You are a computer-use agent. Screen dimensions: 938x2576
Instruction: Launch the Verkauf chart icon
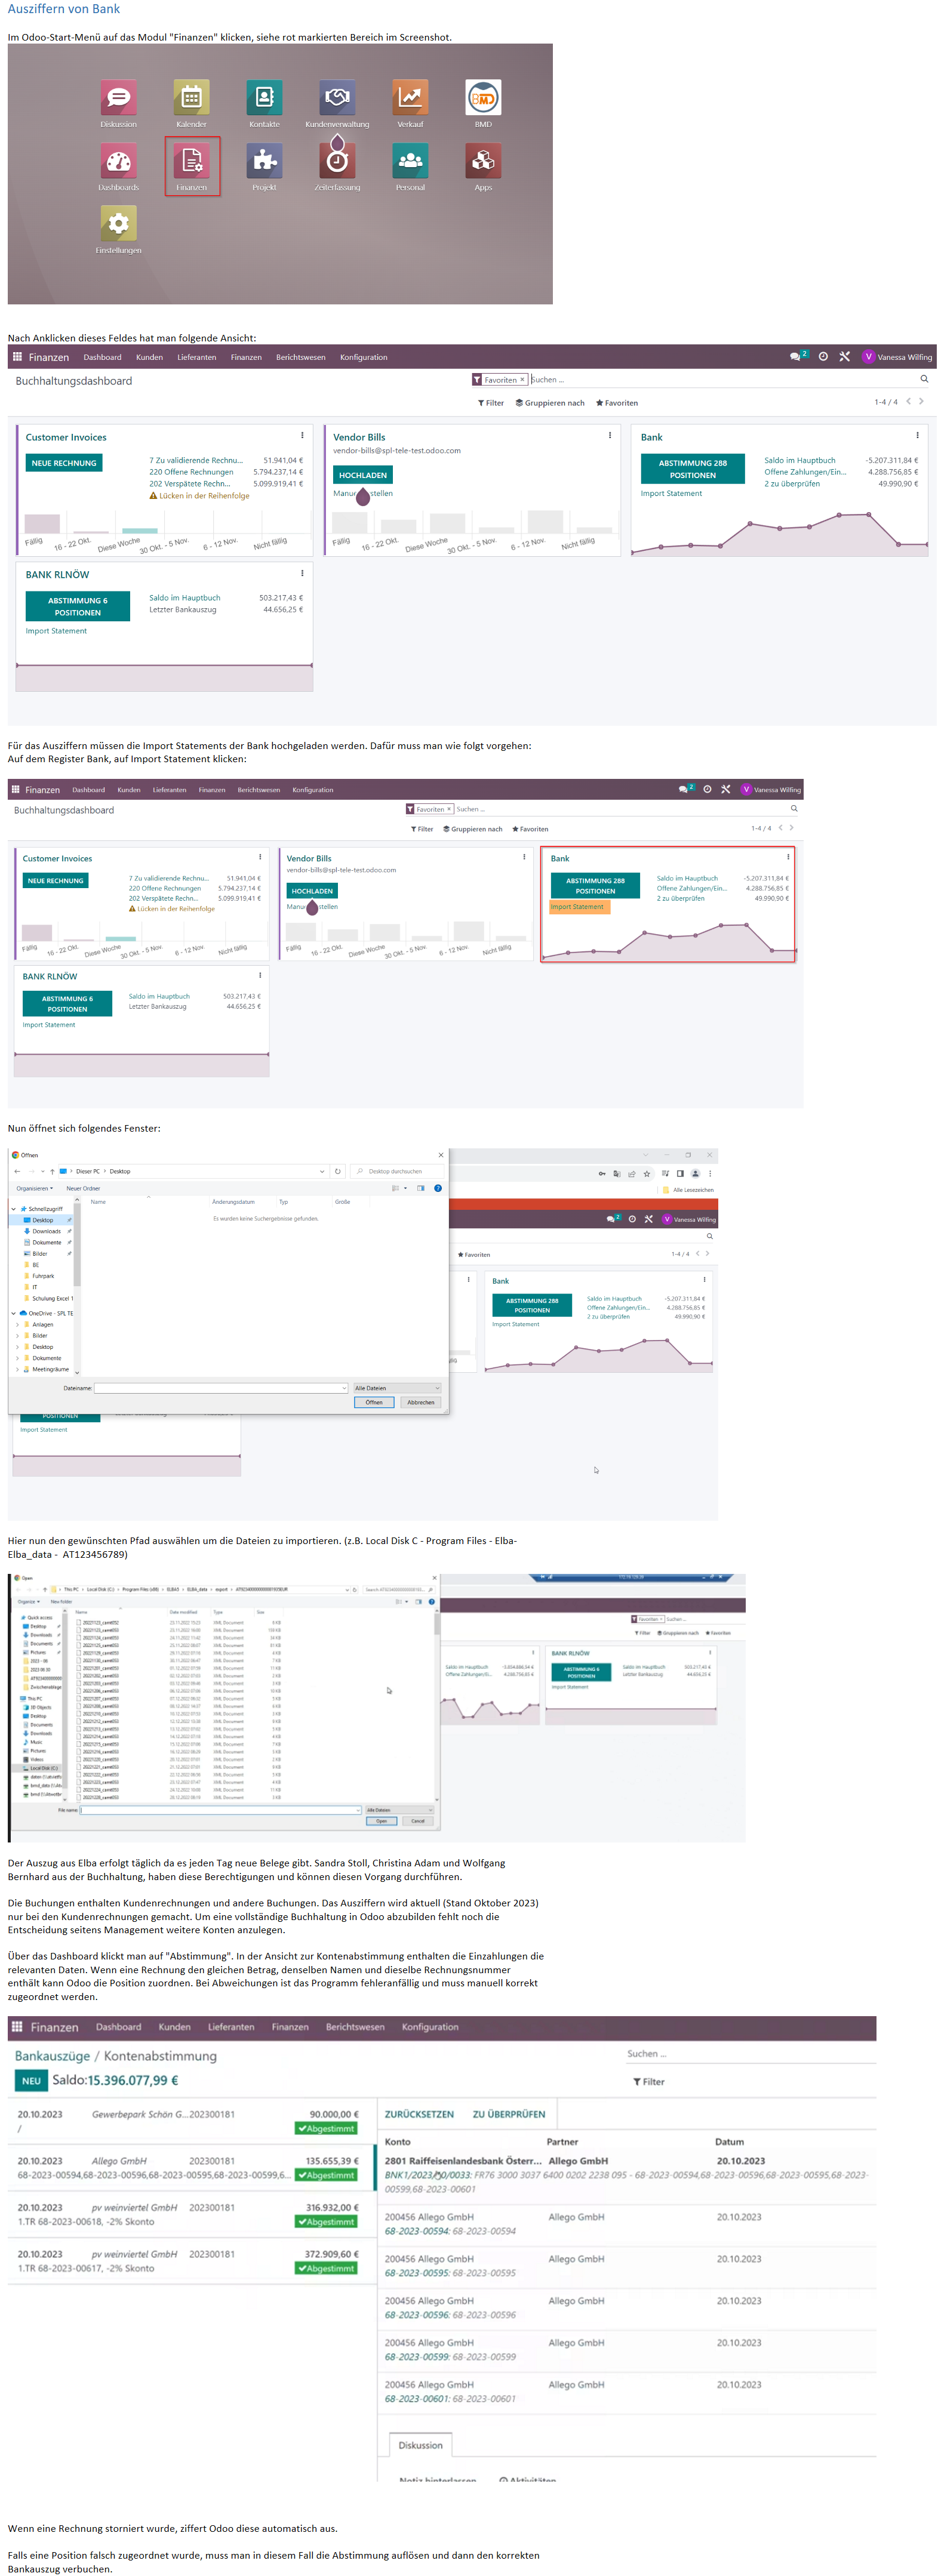410,97
